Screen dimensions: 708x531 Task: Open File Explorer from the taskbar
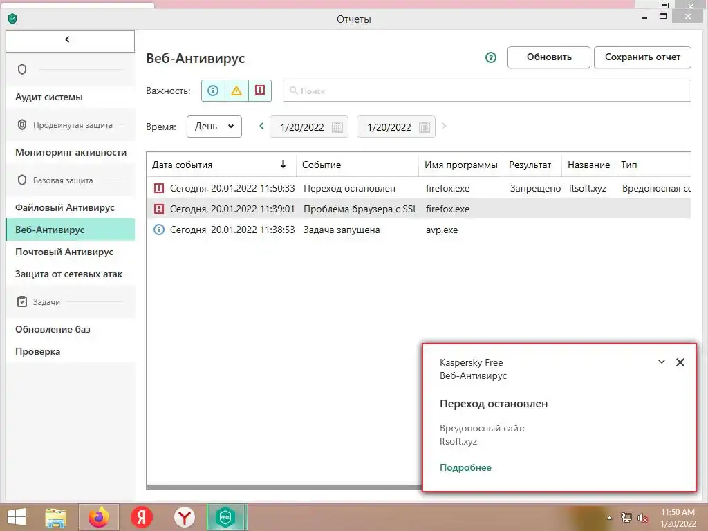tap(56, 517)
